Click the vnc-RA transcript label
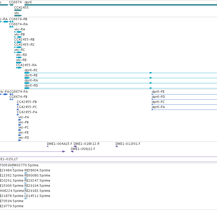The image size is (217, 210). click(x=20, y=29)
